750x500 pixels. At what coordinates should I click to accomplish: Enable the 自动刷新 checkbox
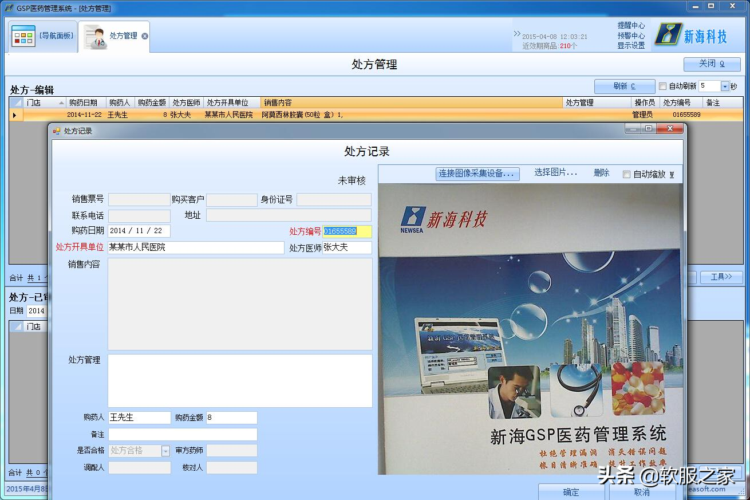(x=663, y=86)
